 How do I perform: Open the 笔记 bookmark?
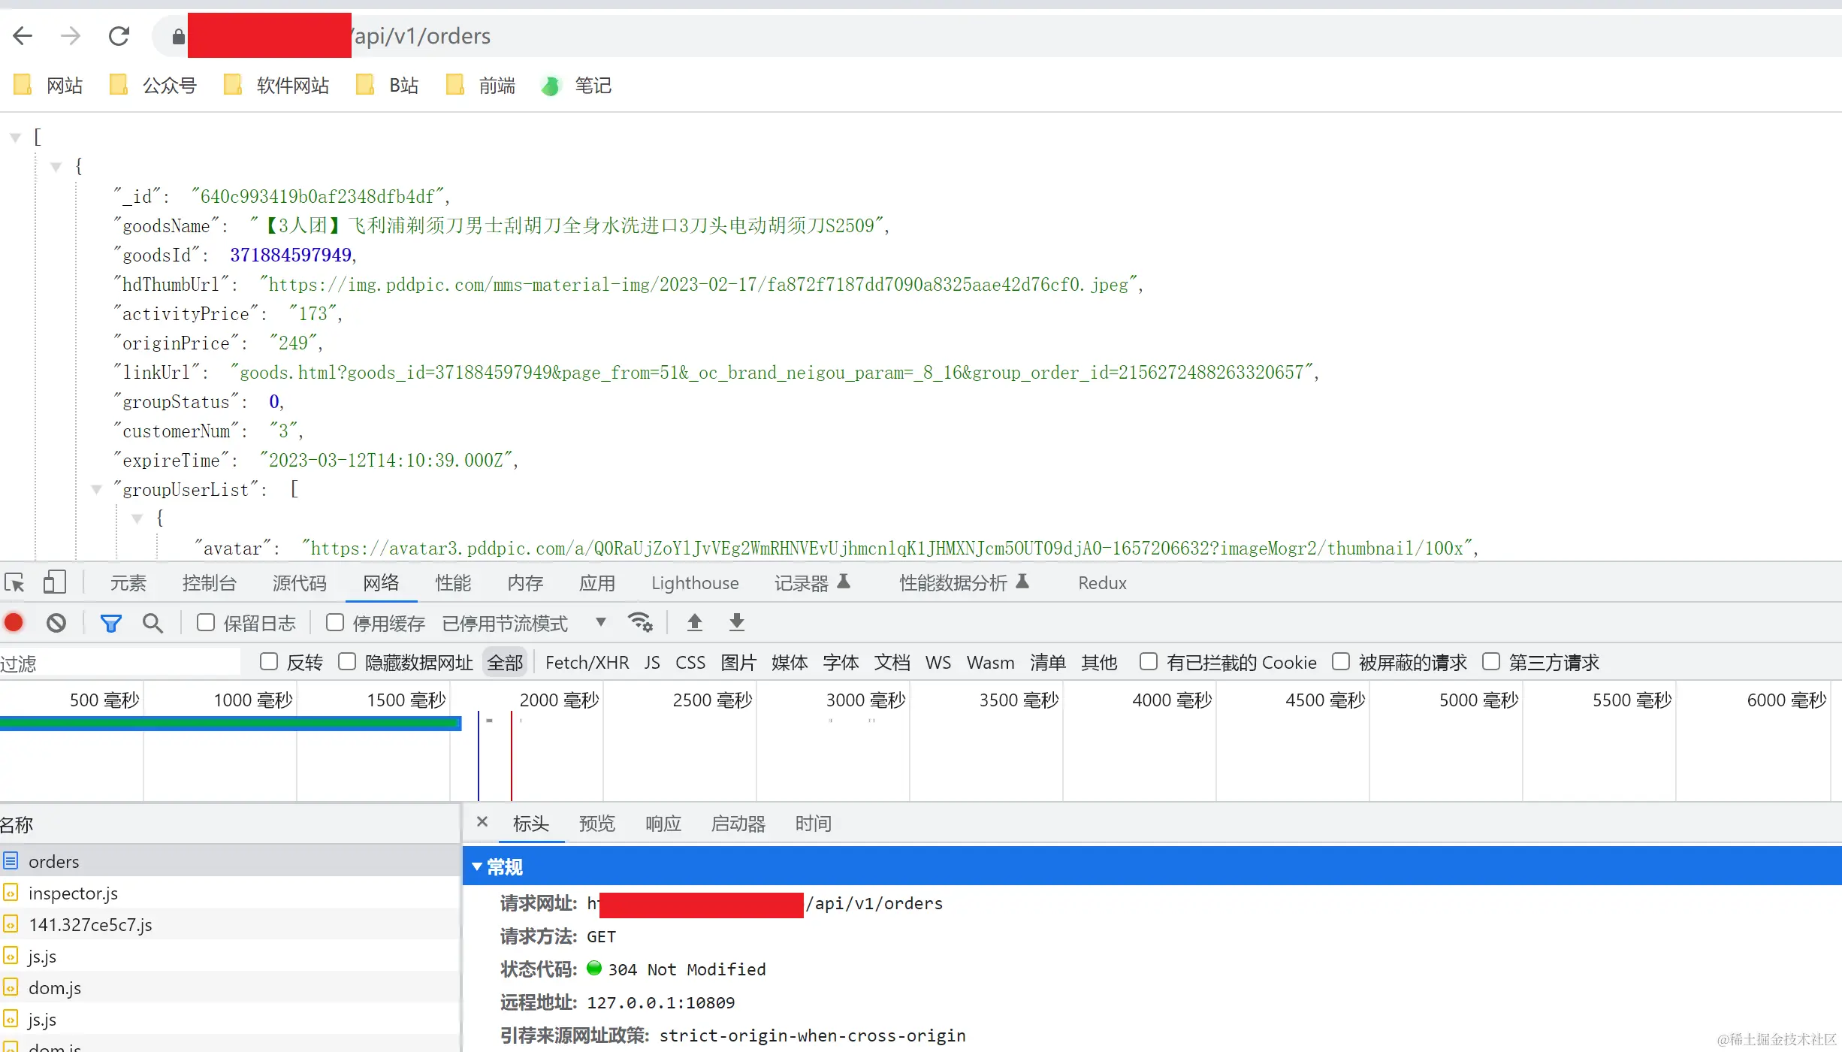coord(576,85)
